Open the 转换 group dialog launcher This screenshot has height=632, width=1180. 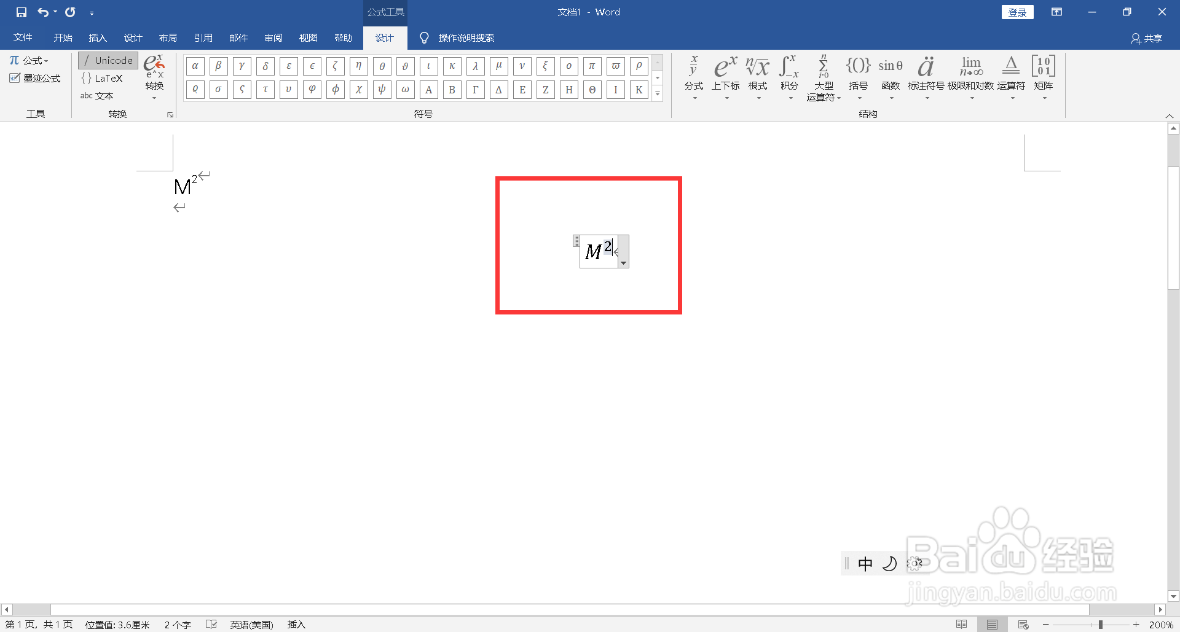point(170,115)
